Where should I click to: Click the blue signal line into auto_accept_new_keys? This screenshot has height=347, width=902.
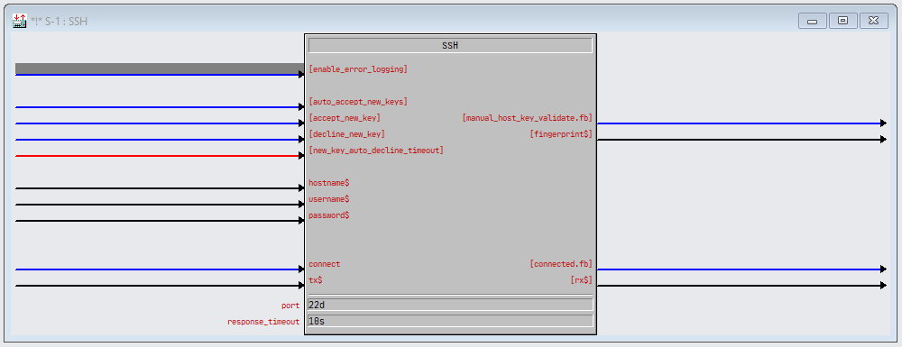pyautogui.click(x=160, y=107)
